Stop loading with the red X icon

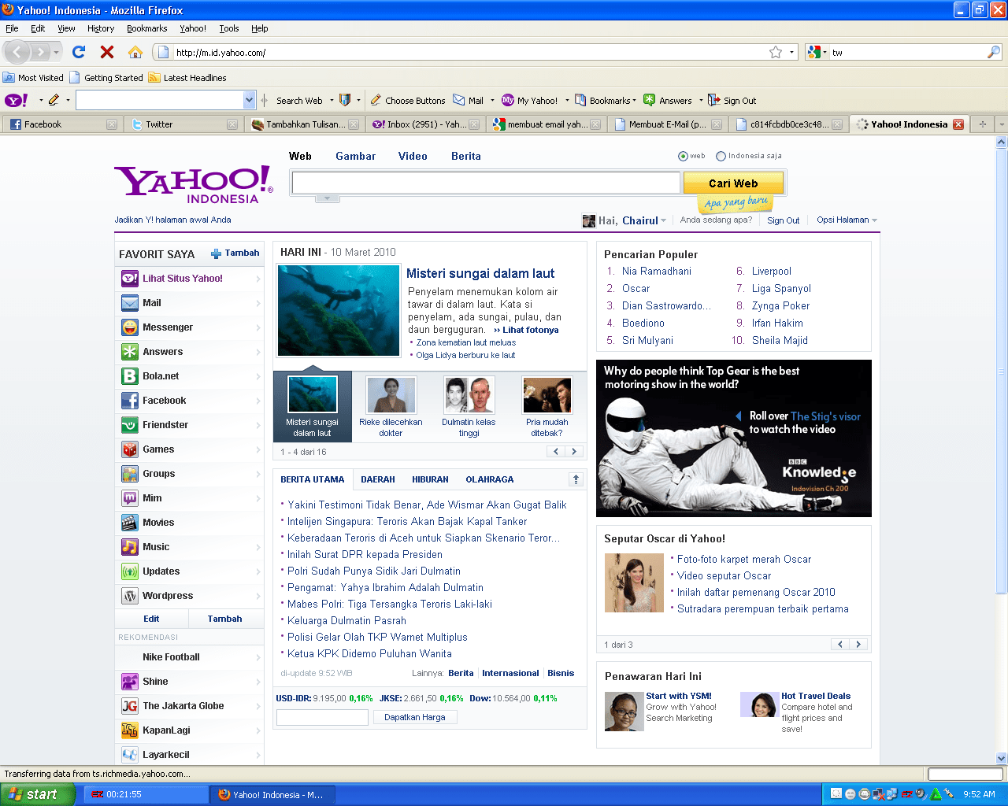[107, 52]
